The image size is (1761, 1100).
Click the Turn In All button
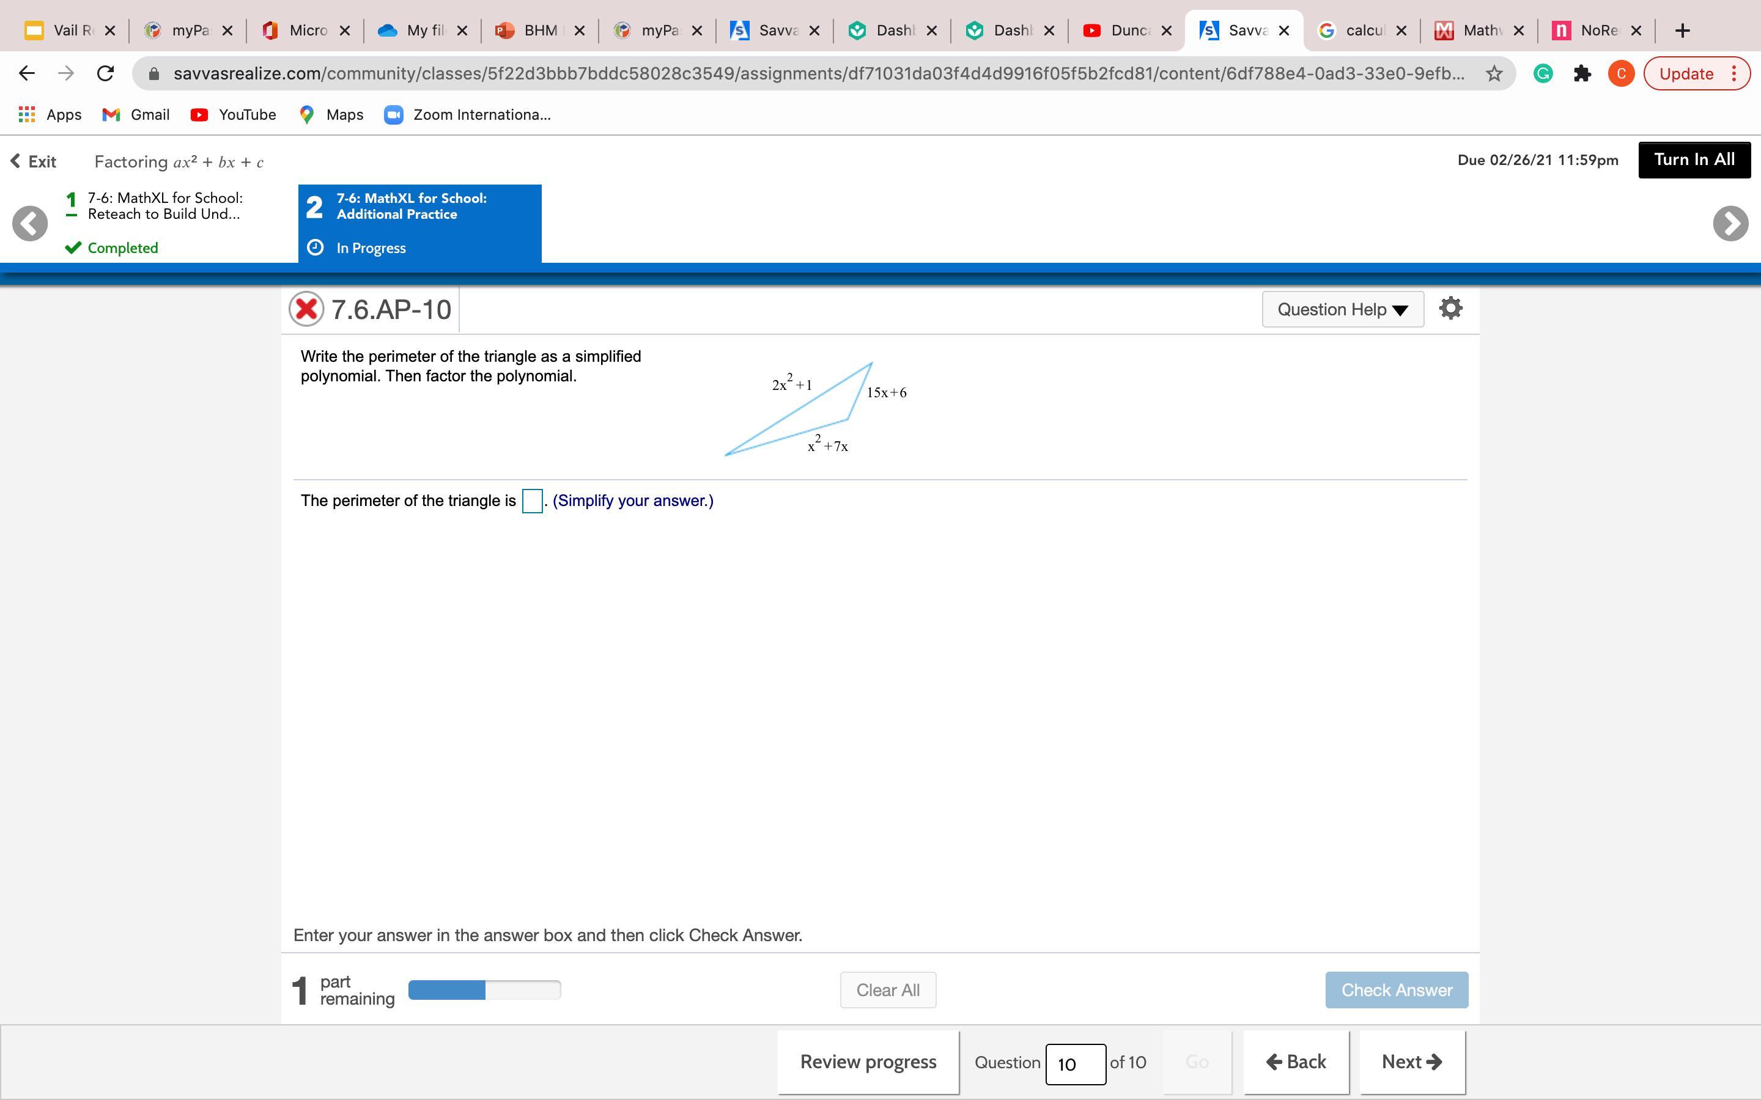(x=1693, y=160)
